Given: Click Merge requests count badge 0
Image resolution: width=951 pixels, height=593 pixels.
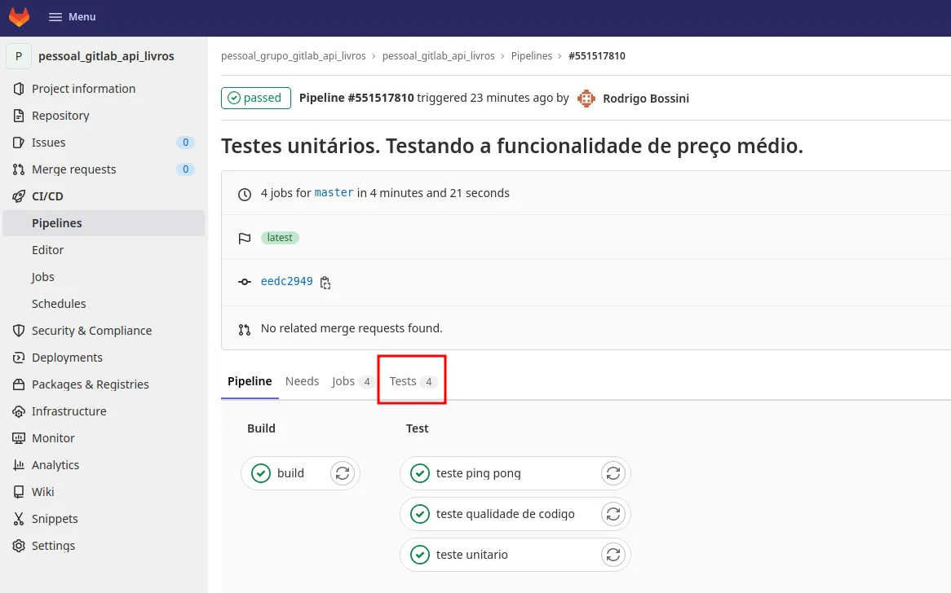Looking at the screenshot, I should tap(186, 169).
